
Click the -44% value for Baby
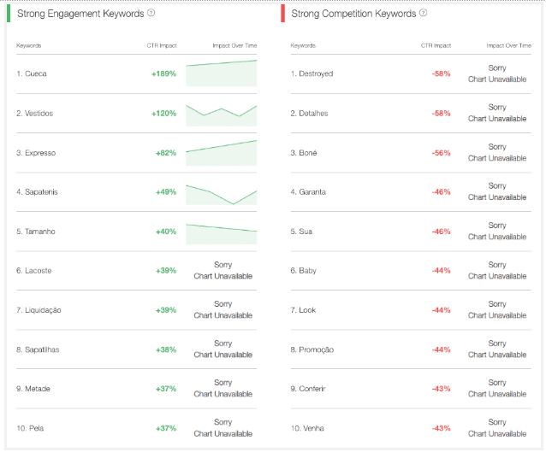[x=442, y=271]
